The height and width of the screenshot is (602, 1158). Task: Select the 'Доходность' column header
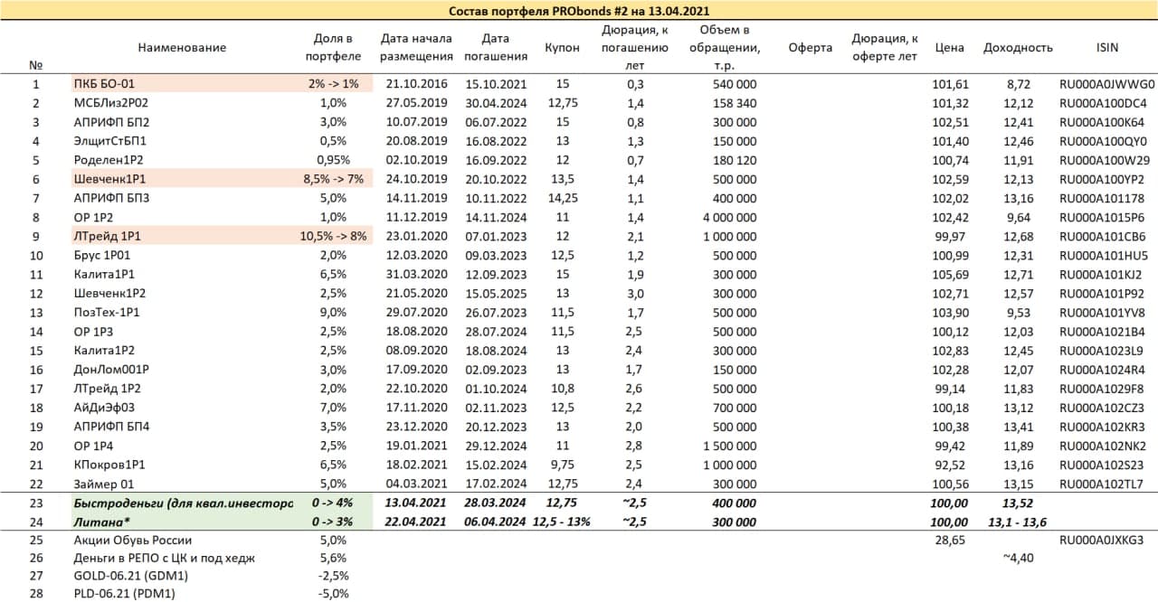[x=1018, y=48]
